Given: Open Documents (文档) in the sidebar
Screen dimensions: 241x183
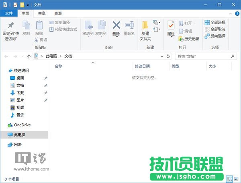Looking at the screenshot, I should point(17,85).
